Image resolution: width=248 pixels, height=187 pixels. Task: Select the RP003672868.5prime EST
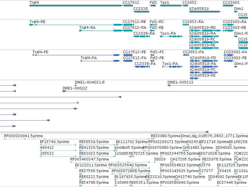pos(131,174)
